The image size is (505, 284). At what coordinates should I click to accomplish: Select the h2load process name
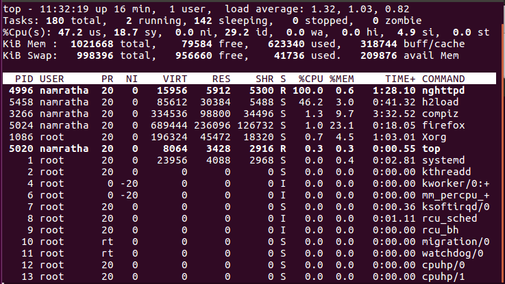click(440, 102)
